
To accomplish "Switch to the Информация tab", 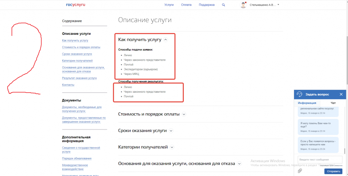I will (x=307, y=103).
